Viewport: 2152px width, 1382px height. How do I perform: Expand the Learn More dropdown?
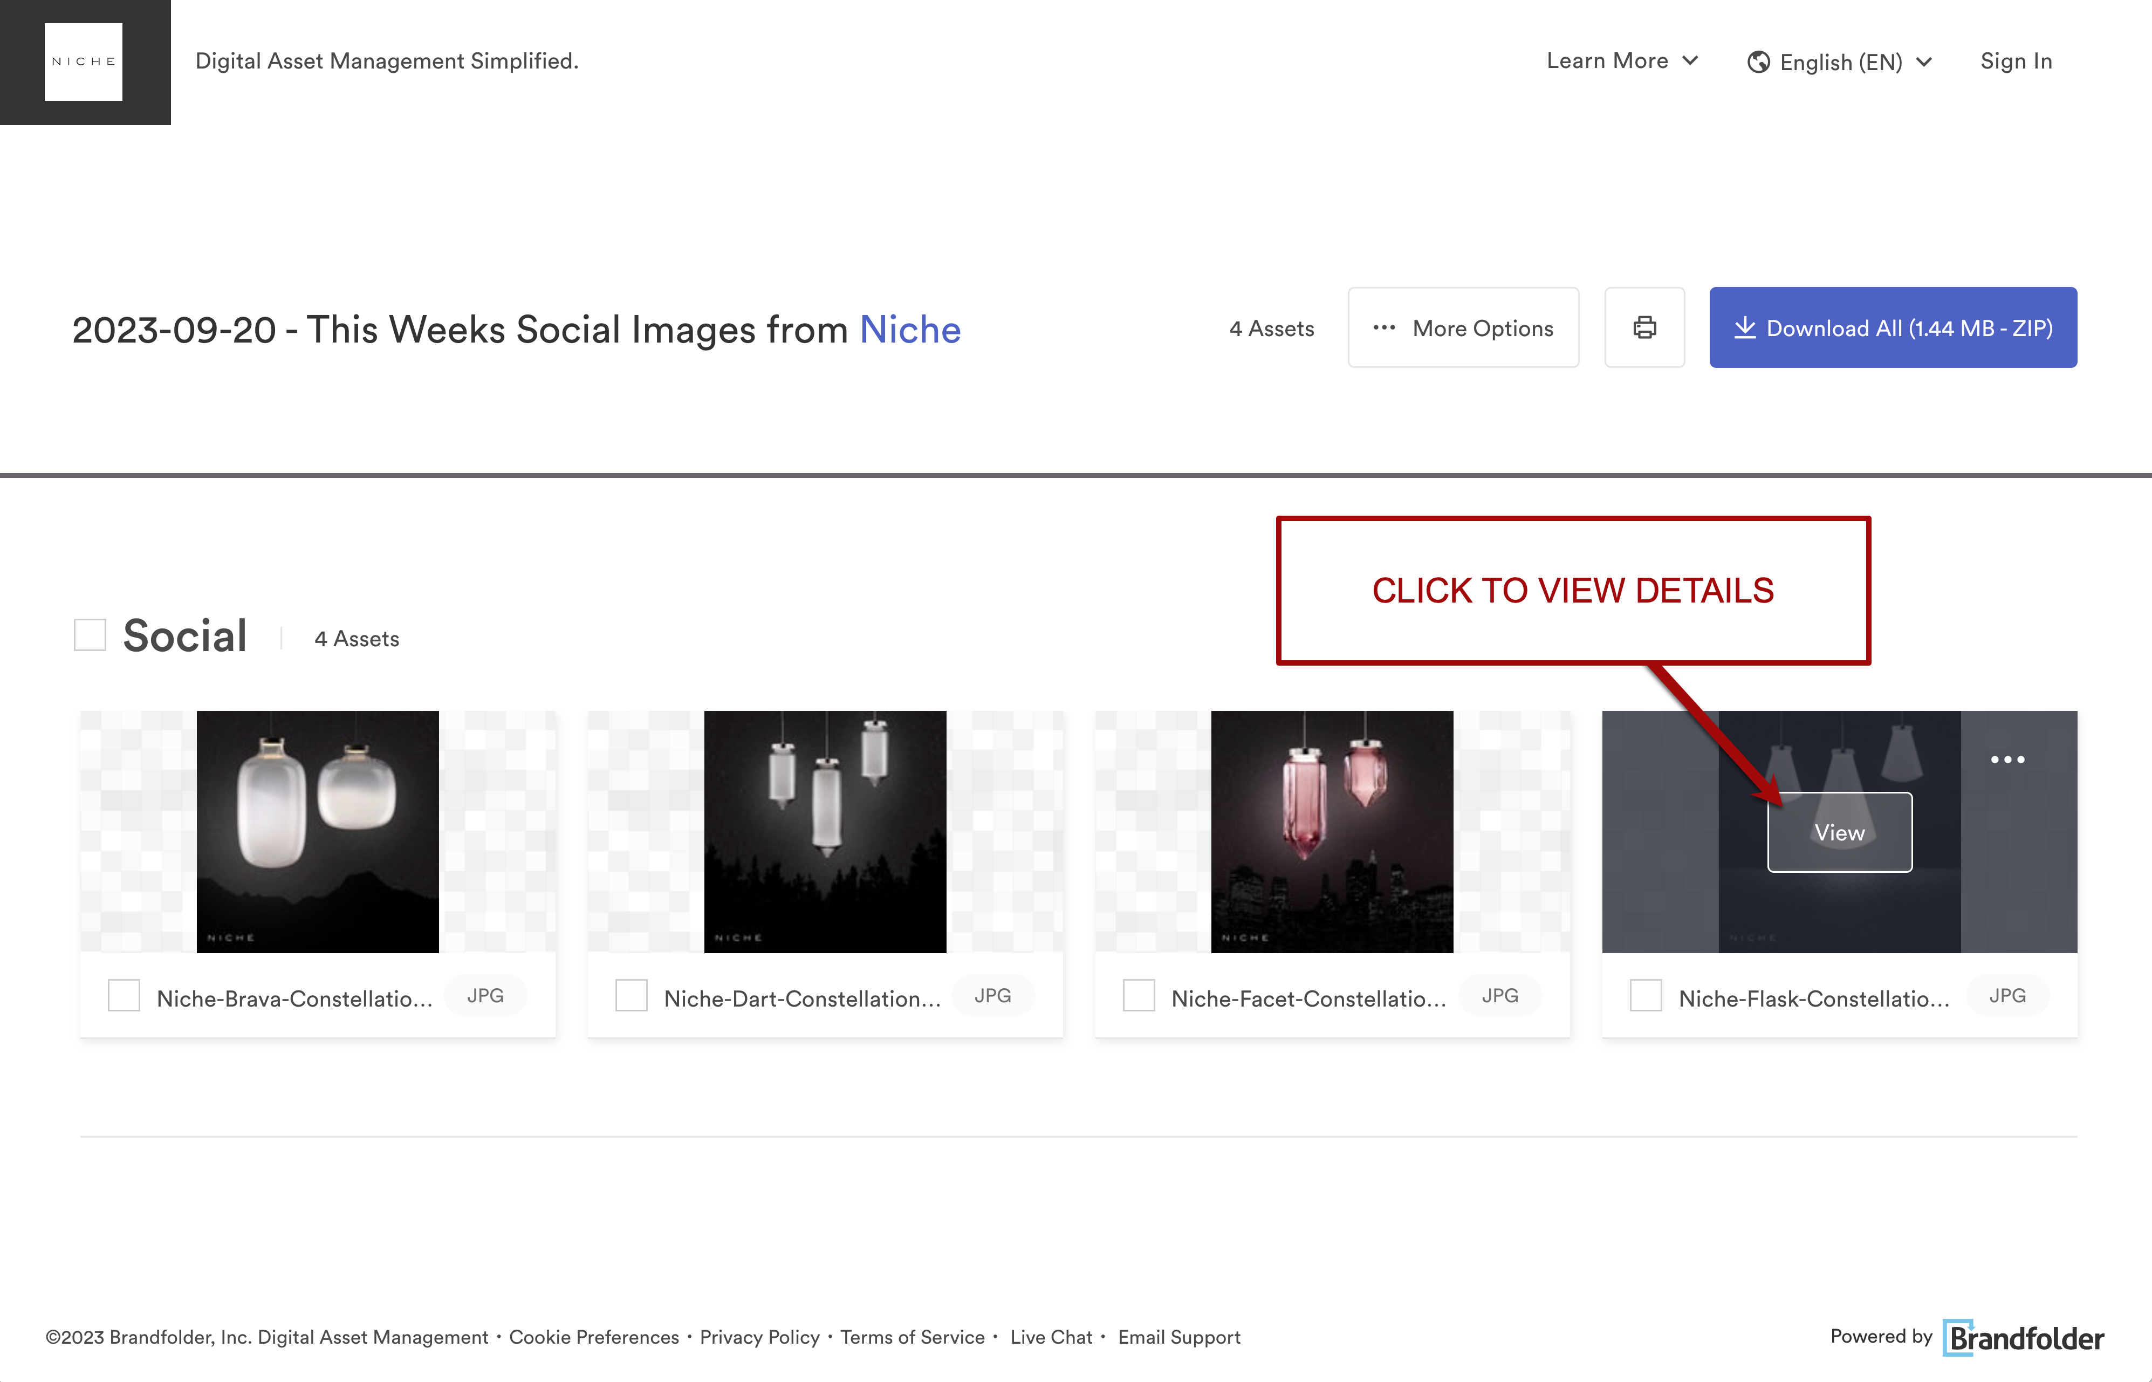tap(1622, 61)
